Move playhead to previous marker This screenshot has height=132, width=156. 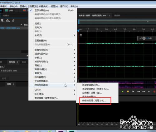pos(133,91)
